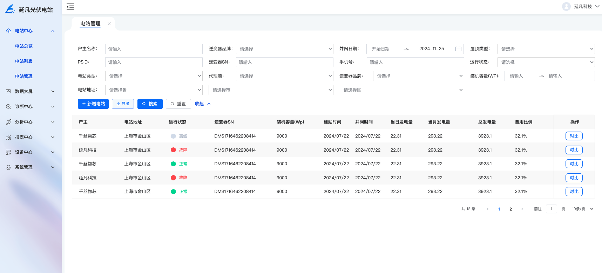Click the 户主名称 input field
602x273 pixels.
point(154,49)
